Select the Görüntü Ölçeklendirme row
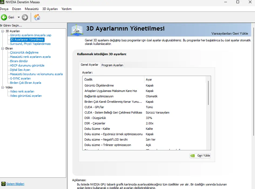Image resolution: width=255 pixels, height=189 pixels. 145,85
